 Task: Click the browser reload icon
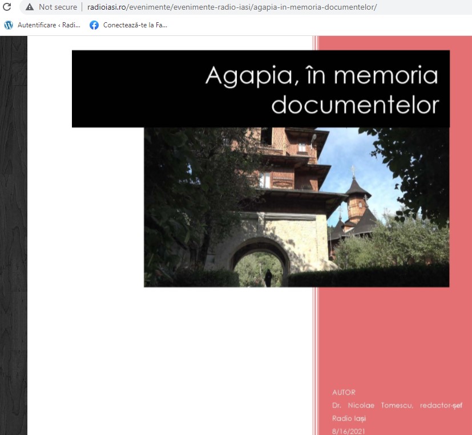[x=7, y=7]
